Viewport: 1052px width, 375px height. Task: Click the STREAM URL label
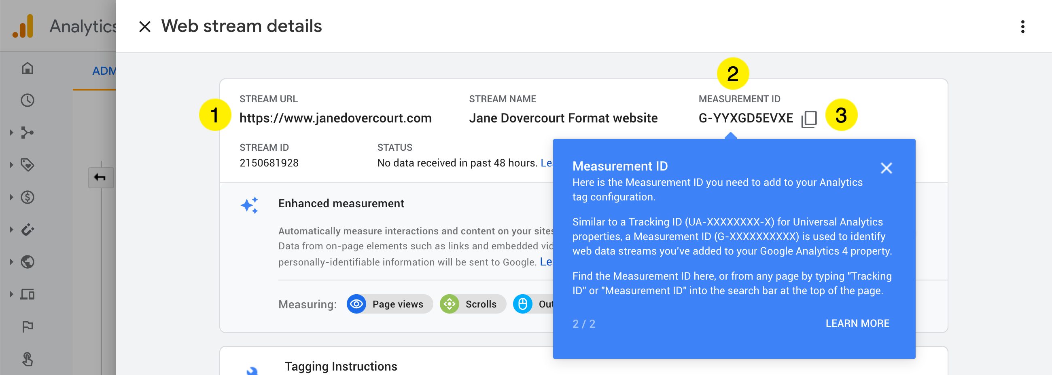coord(268,99)
